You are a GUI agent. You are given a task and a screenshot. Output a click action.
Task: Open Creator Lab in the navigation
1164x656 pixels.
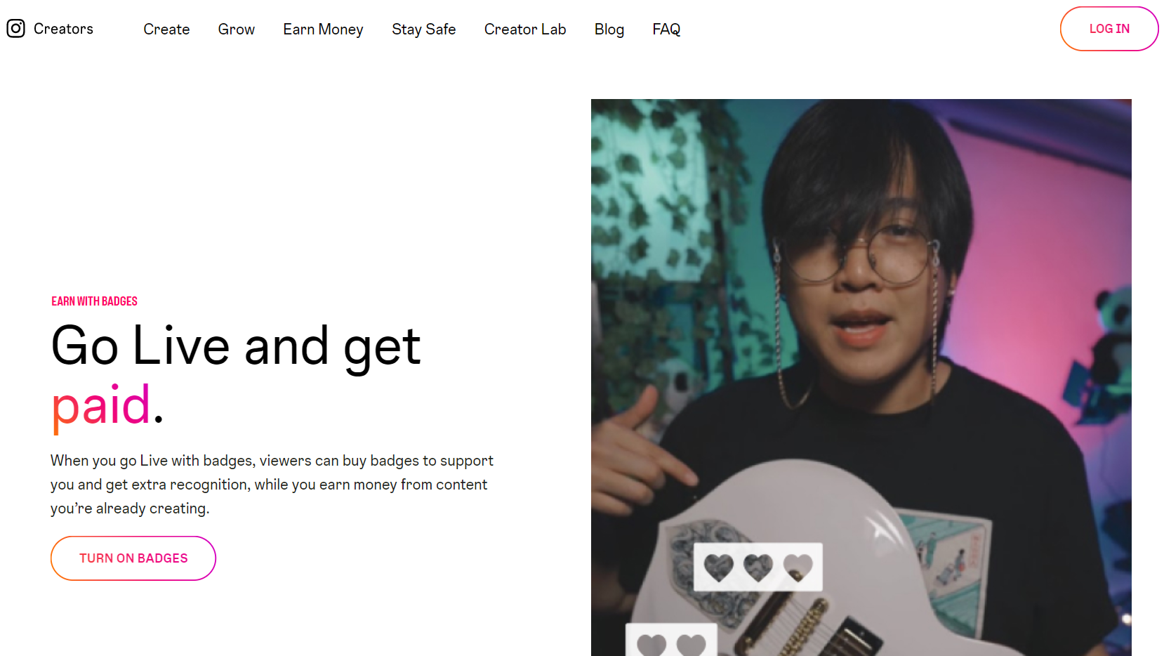(525, 29)
